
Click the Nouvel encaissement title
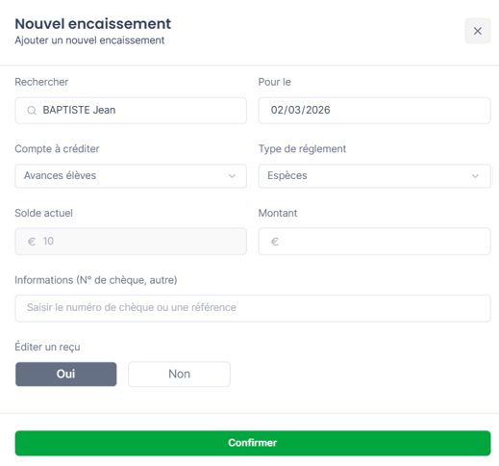[93, 24]
